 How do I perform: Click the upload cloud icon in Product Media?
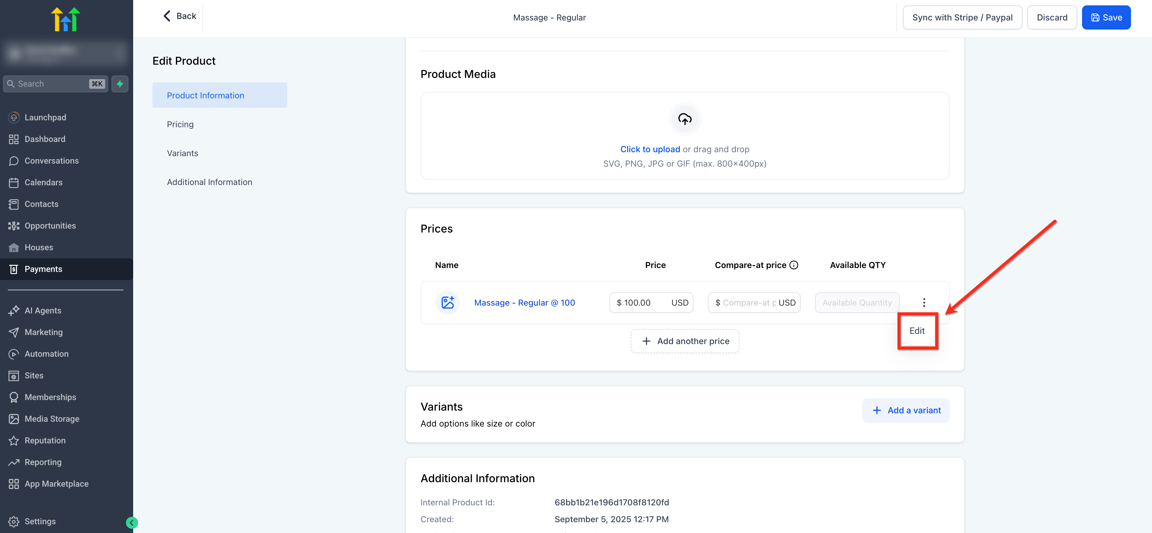[x=685, y=119]
